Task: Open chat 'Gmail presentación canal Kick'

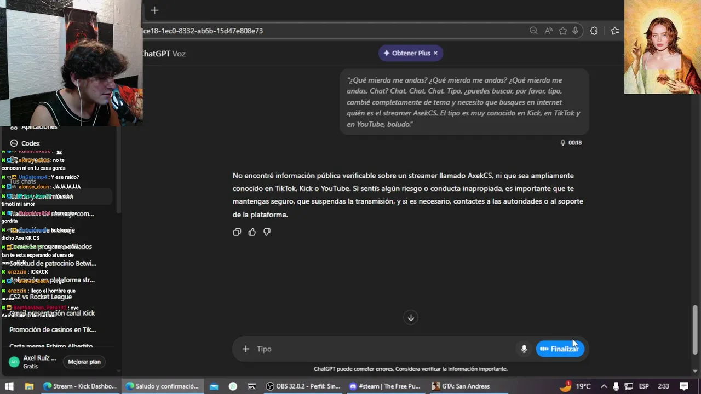Action: click(52, 313)
